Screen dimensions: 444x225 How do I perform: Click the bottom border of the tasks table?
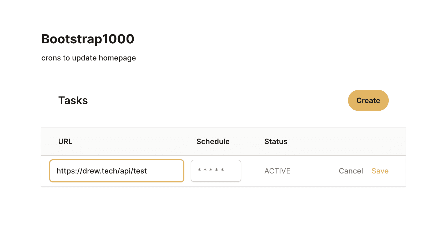point(223,187)
